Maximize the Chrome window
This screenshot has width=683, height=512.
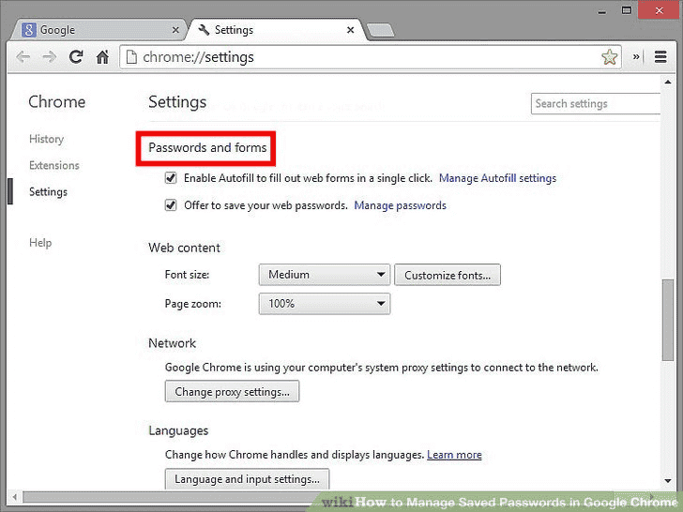pos(627,10)
